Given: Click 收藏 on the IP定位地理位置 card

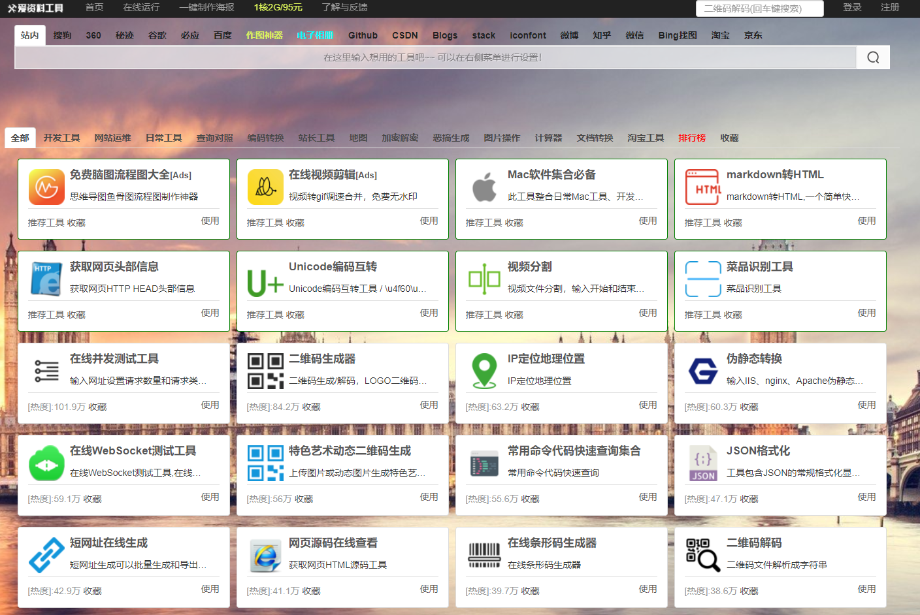Looking at the screenshot, I should click(530, 407).
